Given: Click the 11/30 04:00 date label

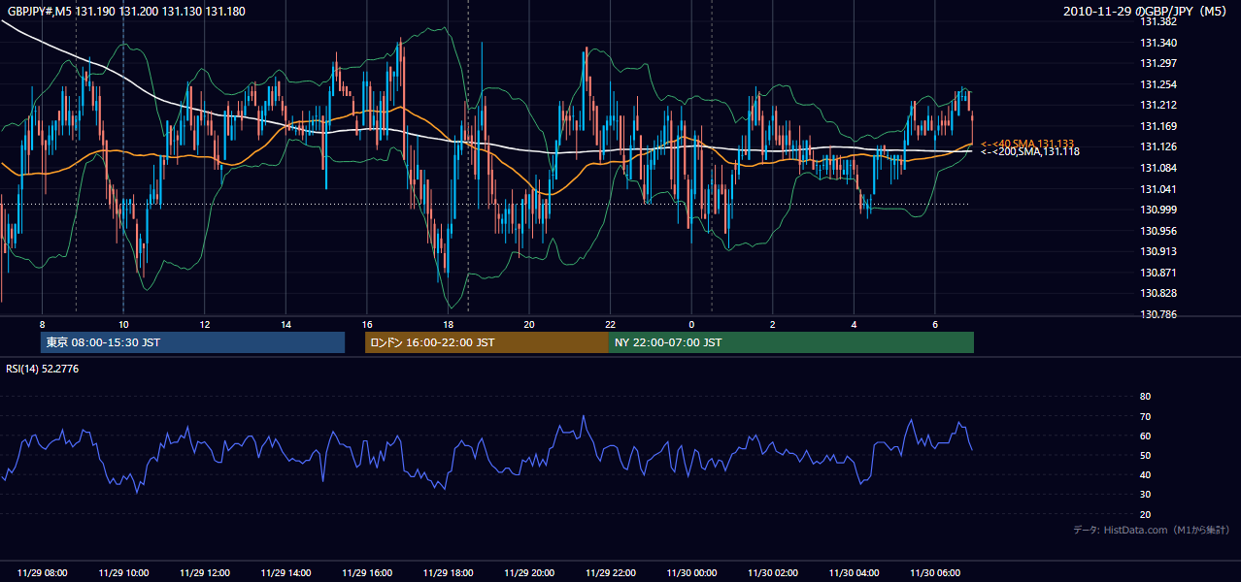Looking at the screenshot, I should pos(855,573).
